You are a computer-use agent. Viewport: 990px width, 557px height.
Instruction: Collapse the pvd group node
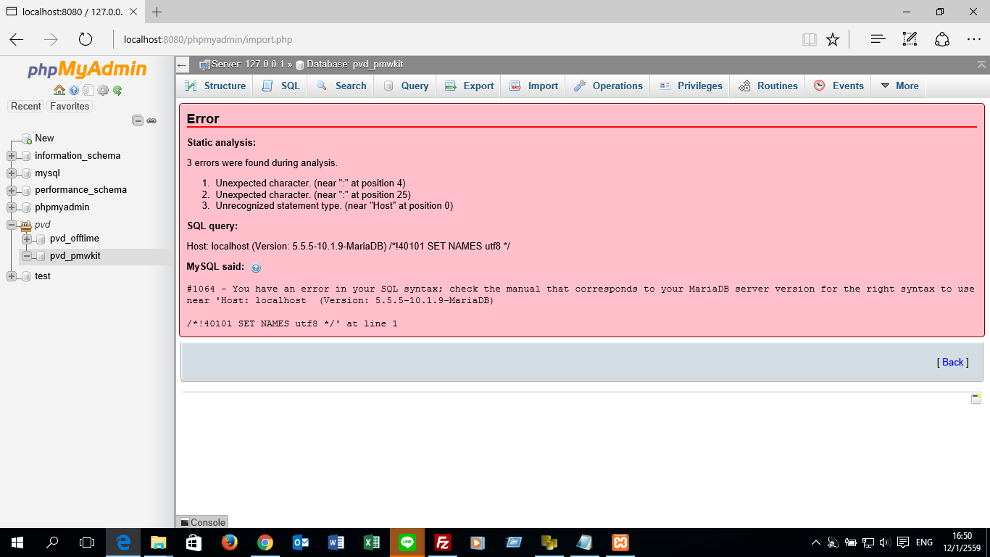tap(11, 225)
